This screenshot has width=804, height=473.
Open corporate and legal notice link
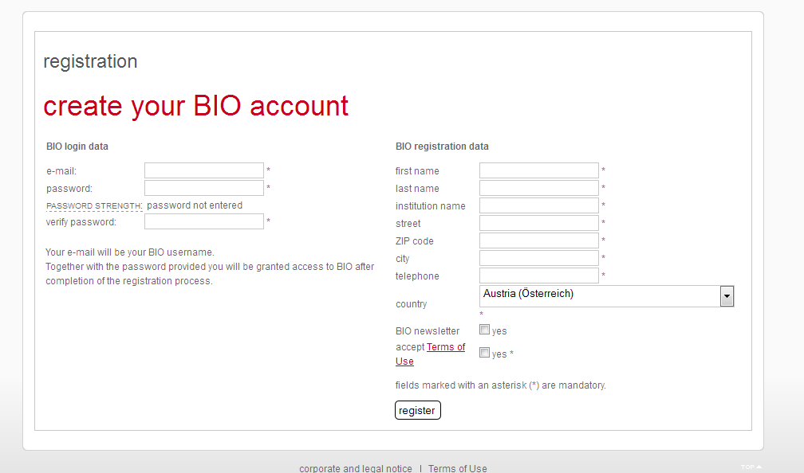356,468
